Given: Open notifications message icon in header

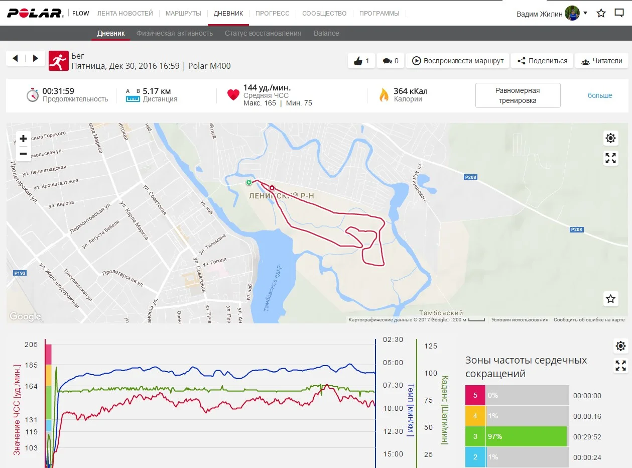Looking at the screenshot, I should [619, 14].
